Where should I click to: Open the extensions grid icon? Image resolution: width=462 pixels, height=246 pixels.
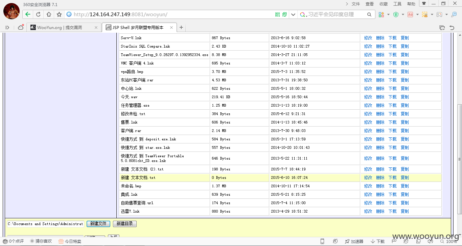click(x=381, y=15)
